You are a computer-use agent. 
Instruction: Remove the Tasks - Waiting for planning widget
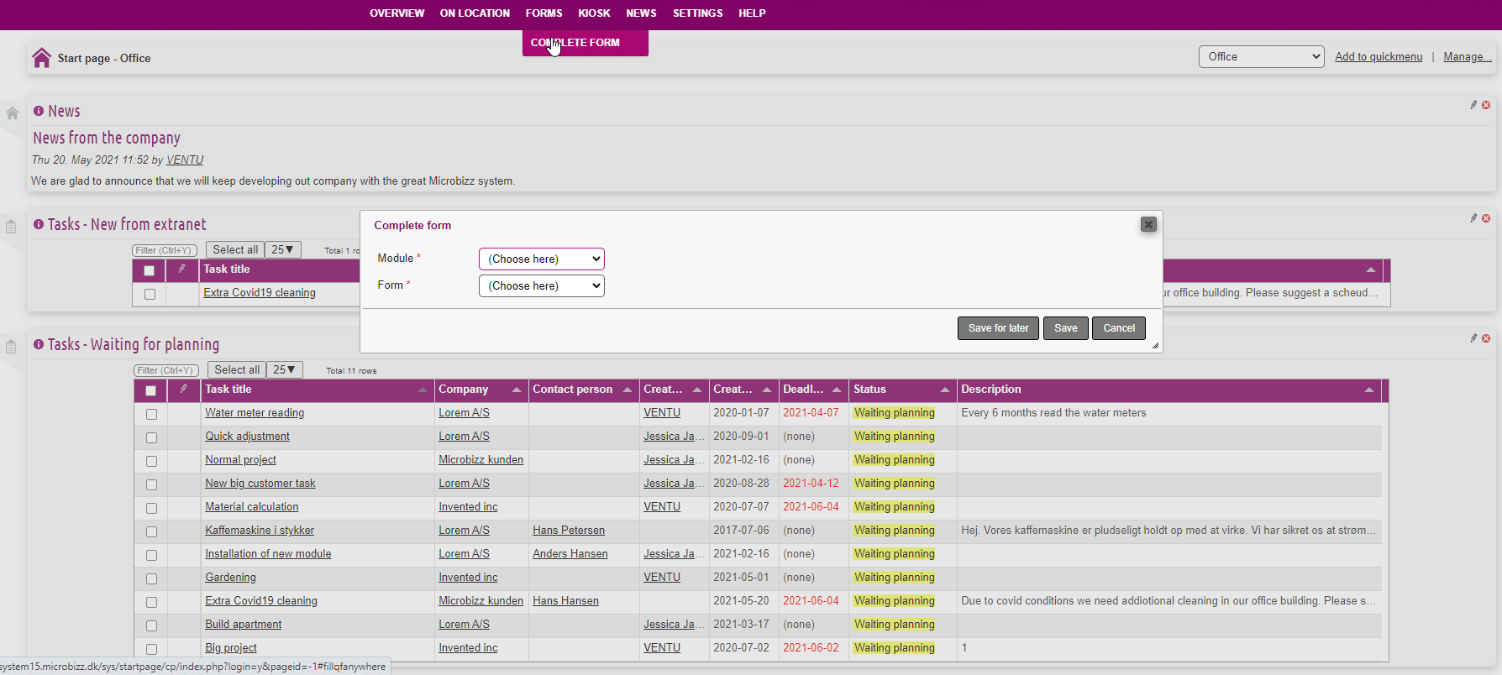click(1486, 338)
